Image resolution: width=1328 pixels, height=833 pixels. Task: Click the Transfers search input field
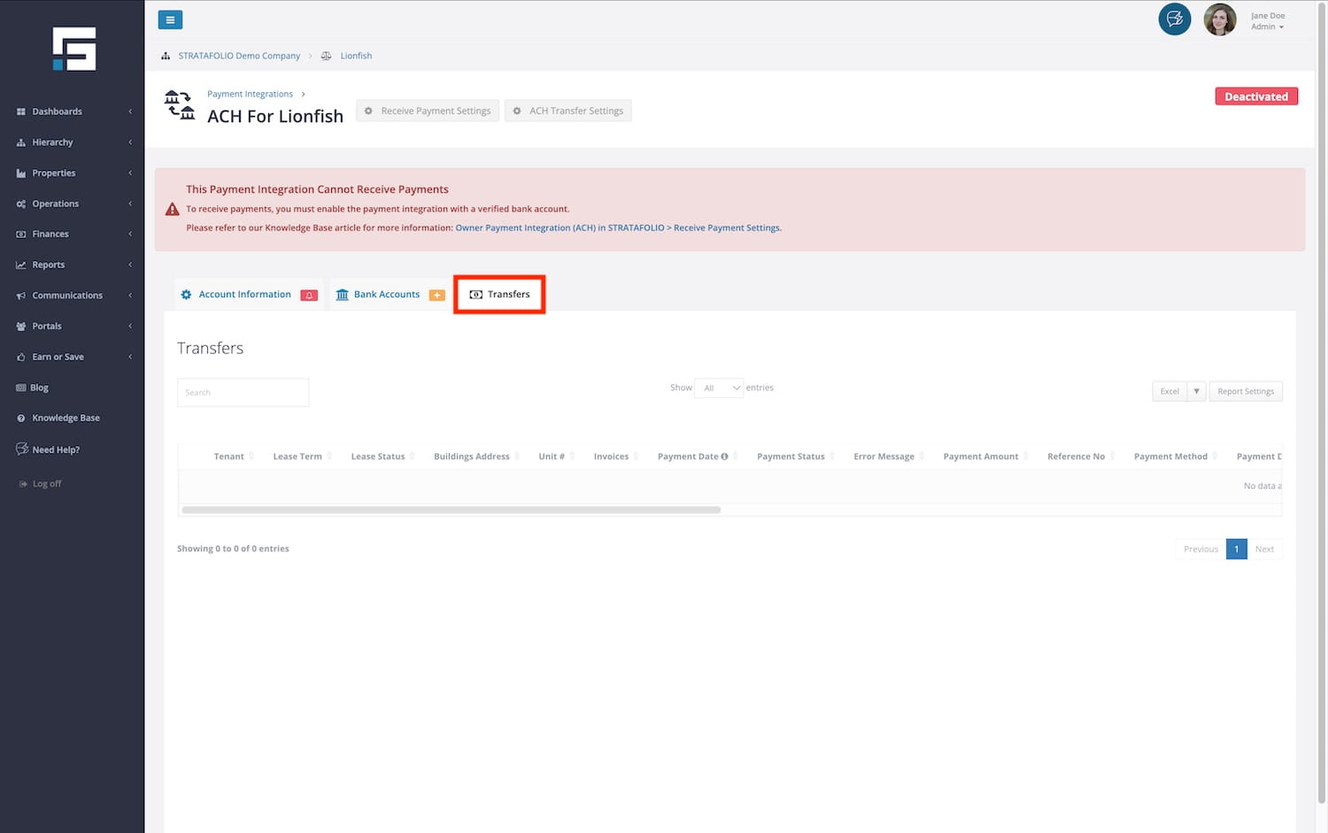coord(243,392)
